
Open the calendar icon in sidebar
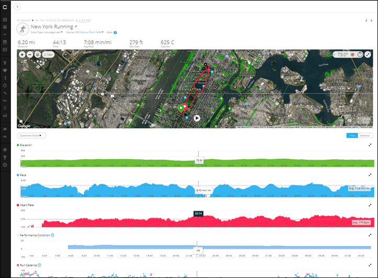tap(5, 42)
